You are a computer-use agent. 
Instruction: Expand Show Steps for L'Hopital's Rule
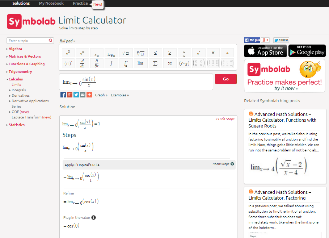click(223, 164)
